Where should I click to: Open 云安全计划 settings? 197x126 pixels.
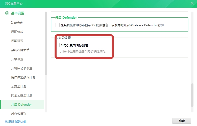[19, 86]
